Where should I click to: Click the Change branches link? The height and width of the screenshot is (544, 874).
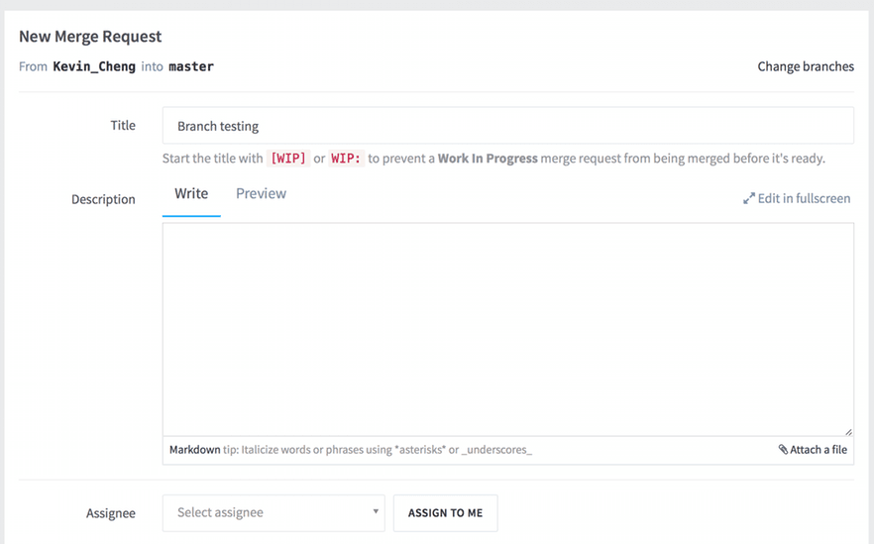(x=806, y=66)
